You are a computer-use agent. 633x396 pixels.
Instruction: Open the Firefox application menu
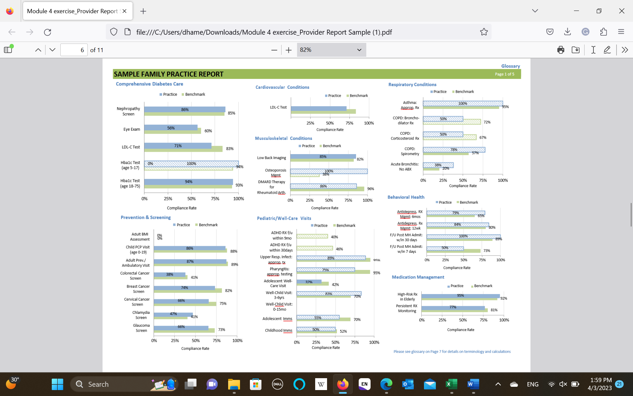(621, 32)
